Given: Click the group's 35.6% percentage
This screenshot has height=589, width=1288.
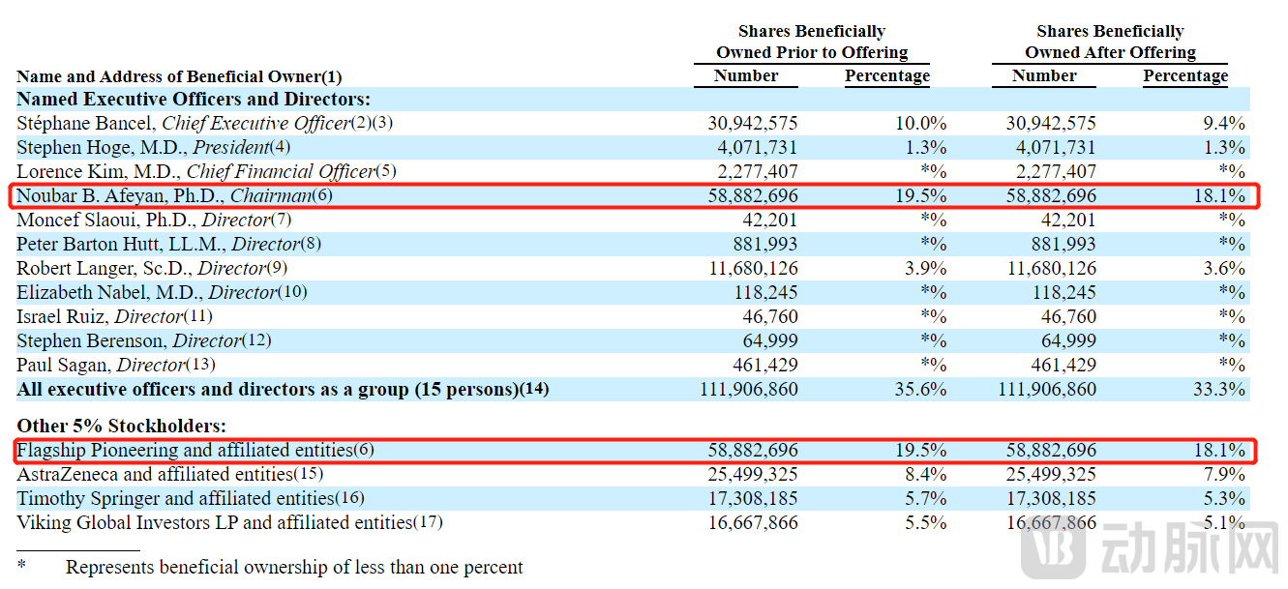Looking at the screenshot, I should click(x=921, y=389).
